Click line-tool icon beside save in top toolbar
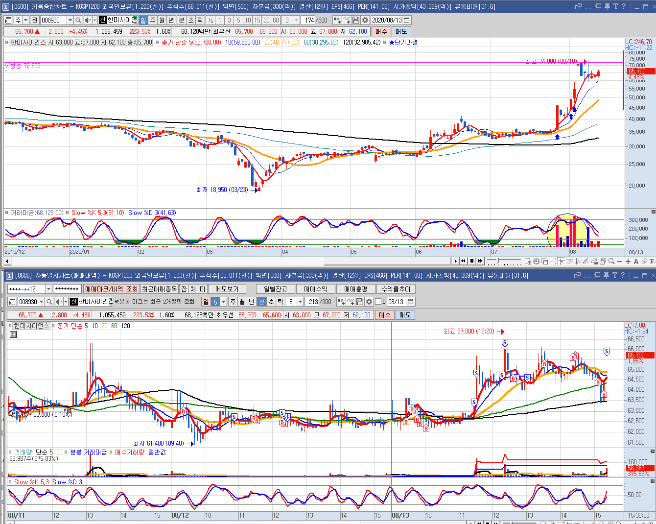 coord(347,20)
